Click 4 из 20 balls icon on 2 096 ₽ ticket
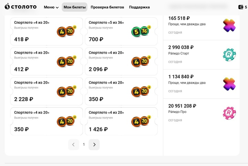 click(141, 61)
